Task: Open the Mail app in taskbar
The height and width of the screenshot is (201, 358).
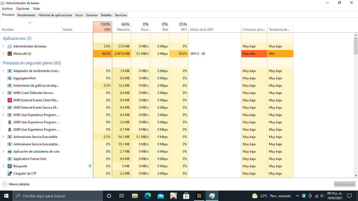Action: [161, 196]
